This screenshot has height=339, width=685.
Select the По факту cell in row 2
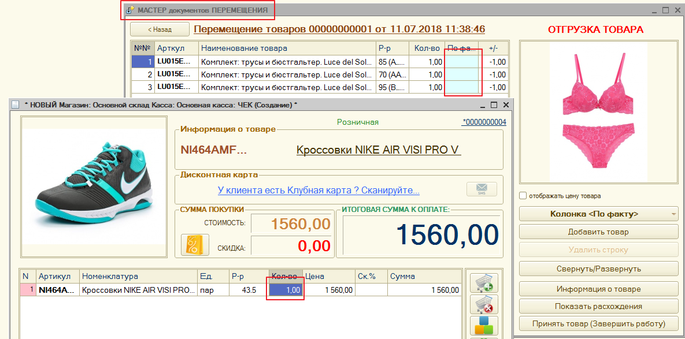pyautogui.click(x=462, y=74)
